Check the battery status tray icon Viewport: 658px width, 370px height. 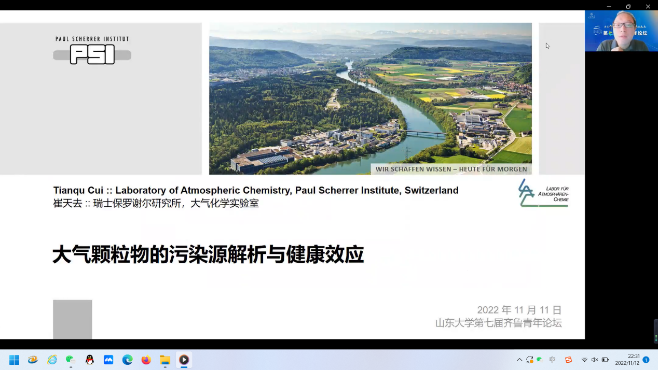click(x=605, y=360)
